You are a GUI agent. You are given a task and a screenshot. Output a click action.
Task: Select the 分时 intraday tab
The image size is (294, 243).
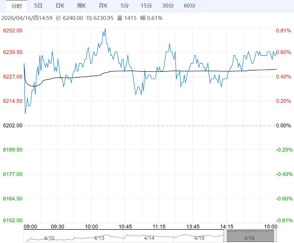[16, 6]
